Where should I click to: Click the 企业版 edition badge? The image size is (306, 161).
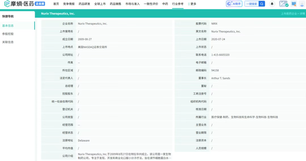coord(40,4)
